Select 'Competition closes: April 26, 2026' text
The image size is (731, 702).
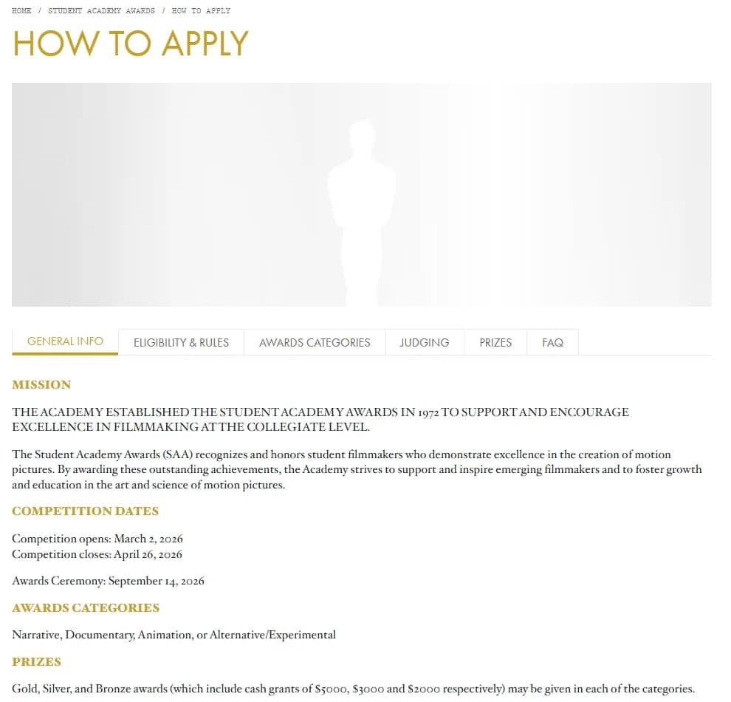coord(97,554)
